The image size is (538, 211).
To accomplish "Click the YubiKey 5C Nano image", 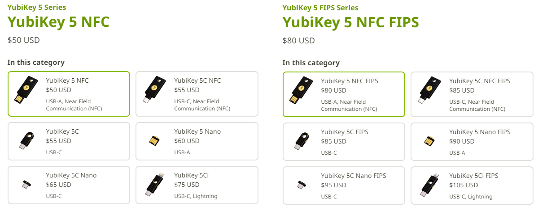I will tap(26, 184).
